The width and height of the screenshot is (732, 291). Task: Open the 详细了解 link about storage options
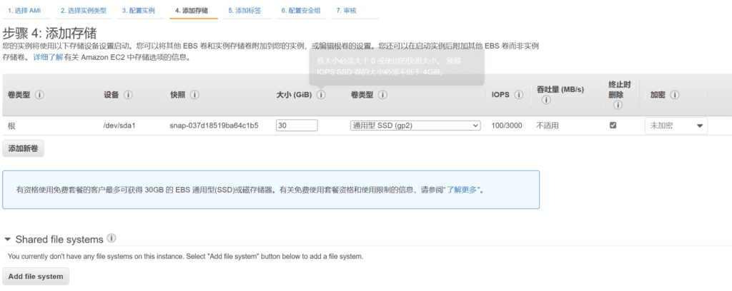[x=47, y=57]
